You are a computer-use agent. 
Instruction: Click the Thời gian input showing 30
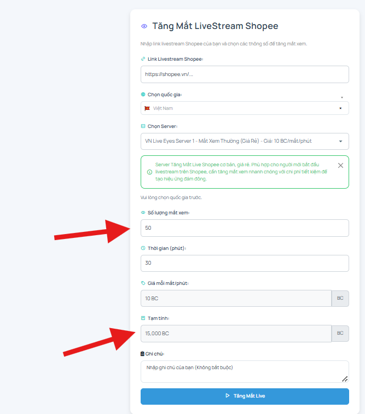point(245,263)
